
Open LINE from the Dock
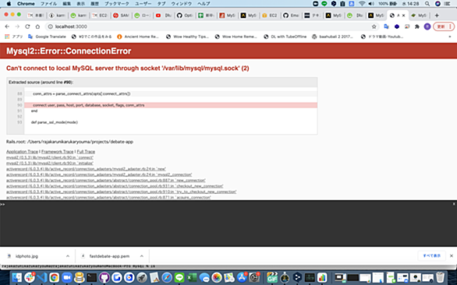click(179, 277)
